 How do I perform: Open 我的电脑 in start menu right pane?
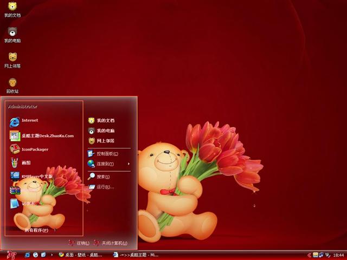[x=101, y=131]
